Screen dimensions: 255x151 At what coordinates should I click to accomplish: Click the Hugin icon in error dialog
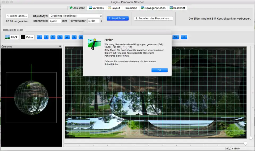(94, 44)
